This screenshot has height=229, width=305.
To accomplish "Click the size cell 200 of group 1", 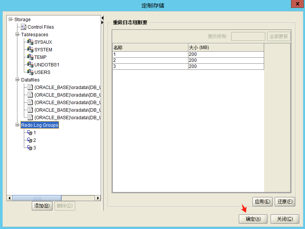I will [226, 54].
